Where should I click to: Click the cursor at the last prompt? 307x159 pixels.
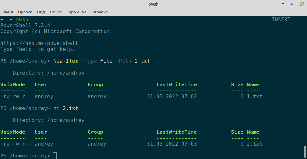55,156
